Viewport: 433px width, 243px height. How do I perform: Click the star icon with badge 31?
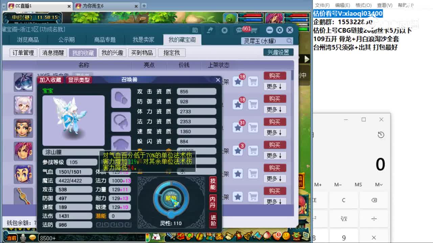pos(238,127)
